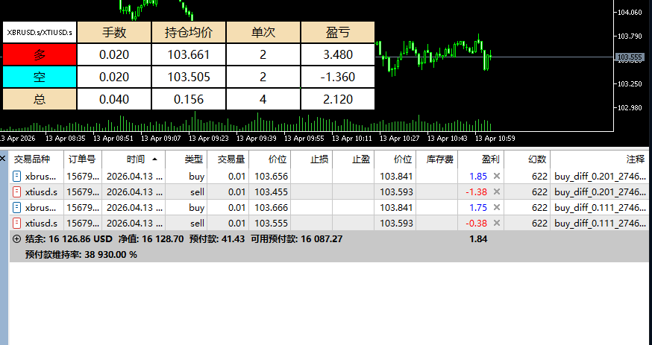Close the position with profit -0.38
Viewport: 652px width, 345px height.
(497, 224)
